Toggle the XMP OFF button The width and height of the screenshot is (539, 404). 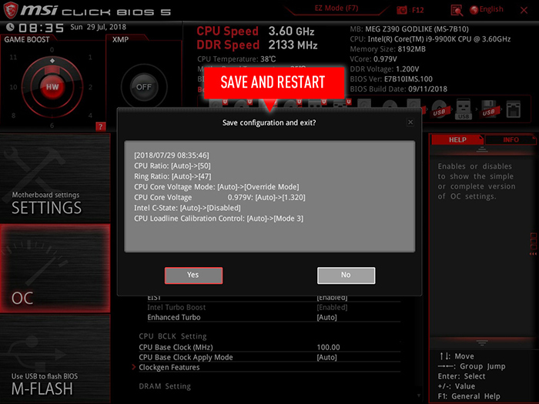click(144, 87)
